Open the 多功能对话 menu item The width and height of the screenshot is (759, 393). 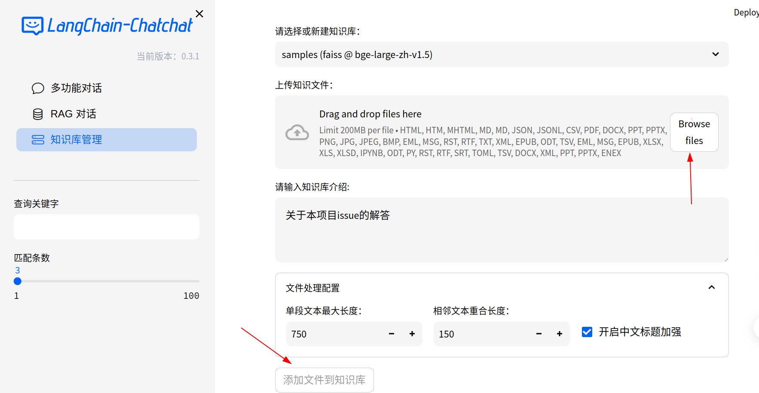point(76,88)
